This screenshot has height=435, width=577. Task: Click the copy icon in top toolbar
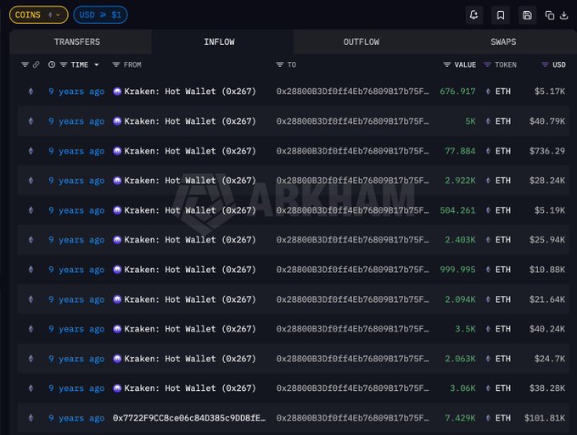pyautogui.click(x=550, y=15)
